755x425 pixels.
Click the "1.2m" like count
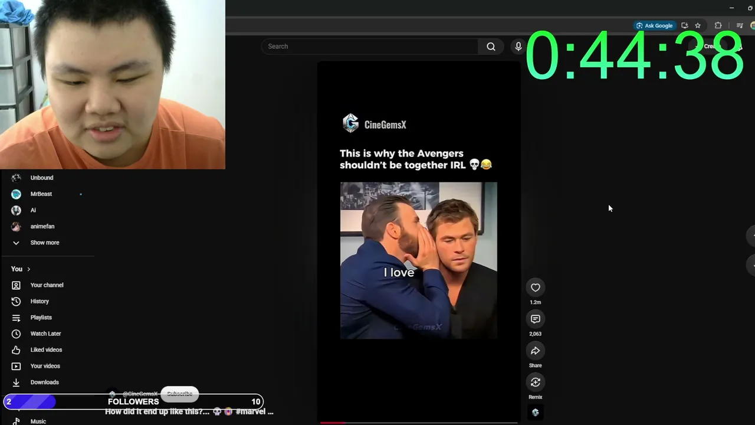click(x=535, y=302)
